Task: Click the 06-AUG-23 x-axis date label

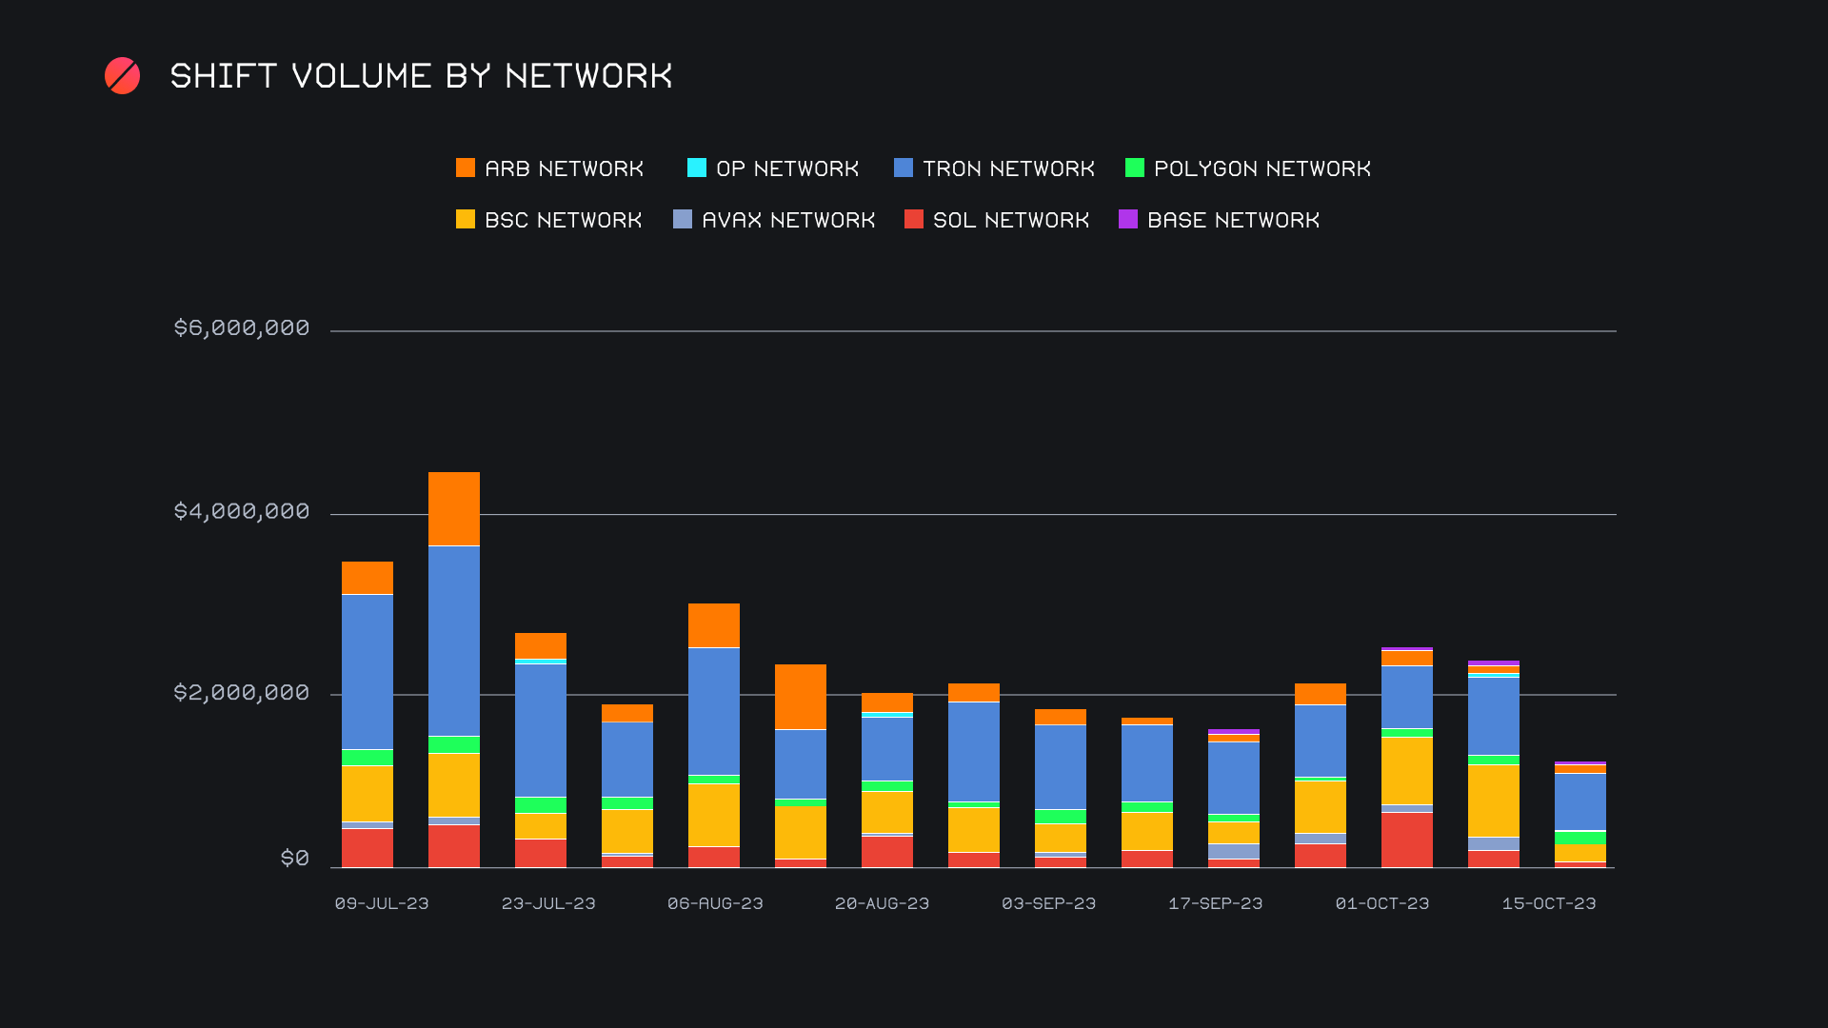Action: pyautogui.click(x=715, y=903)
